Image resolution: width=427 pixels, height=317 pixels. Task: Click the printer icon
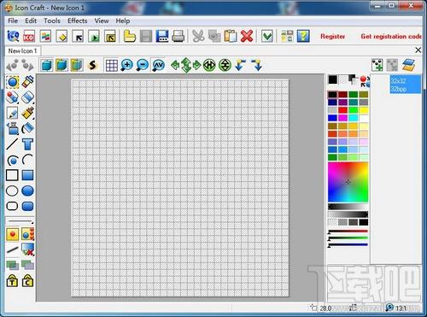(178, 36)
